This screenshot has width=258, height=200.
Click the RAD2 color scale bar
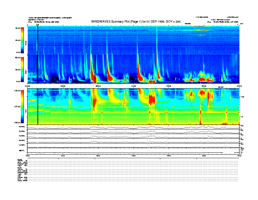tap(22, 40)
